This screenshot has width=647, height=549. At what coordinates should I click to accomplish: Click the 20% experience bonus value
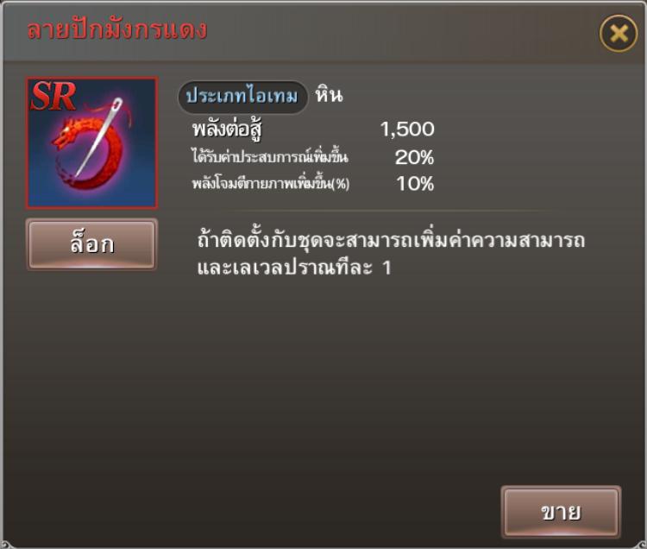414,157
